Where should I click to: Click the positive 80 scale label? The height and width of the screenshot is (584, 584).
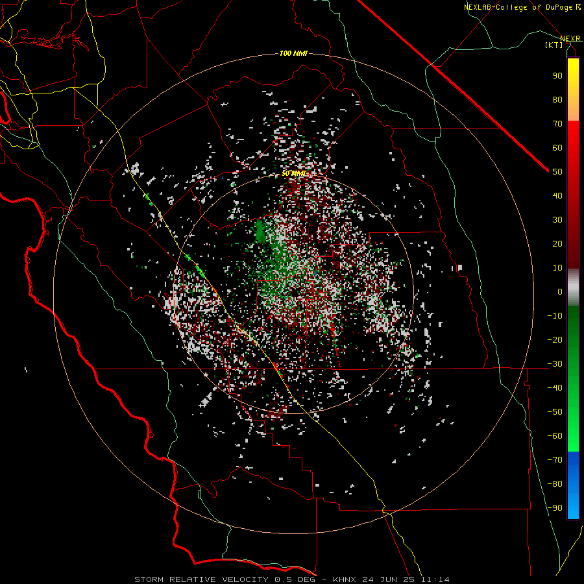click(x=557, y=99)
